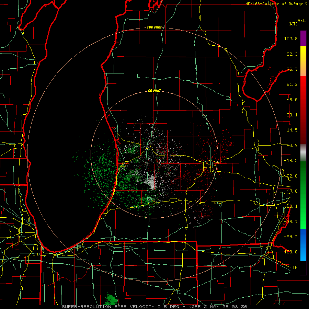
Task: Click the green segment of the color bar
Action: coord(303,195)
